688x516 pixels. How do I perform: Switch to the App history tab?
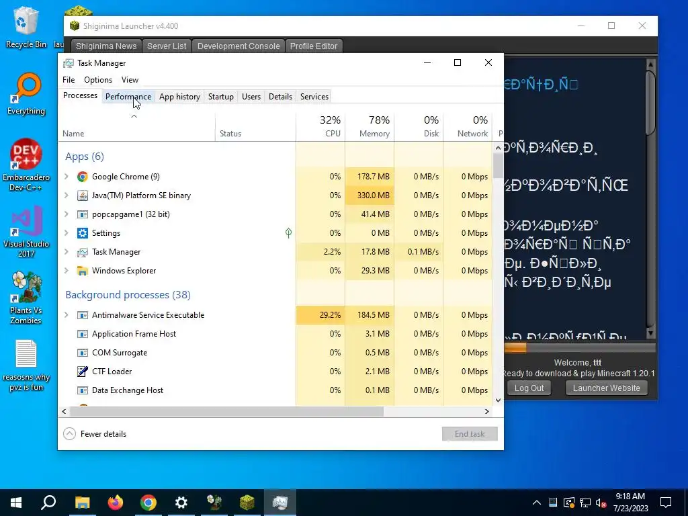(x=179, y=97)
